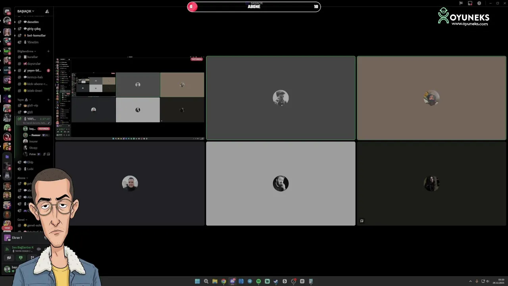Open Telegram from taskbar
Viewport: 508px width, 286px height.
(x=250, y=281)
